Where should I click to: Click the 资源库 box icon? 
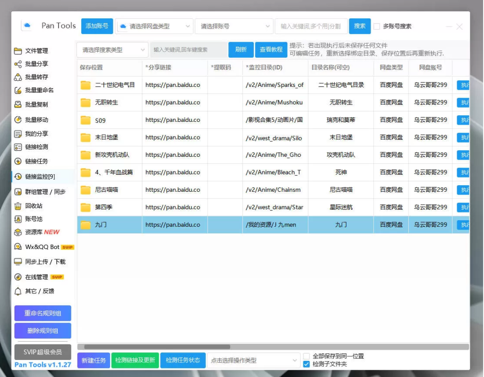[18, 232]
